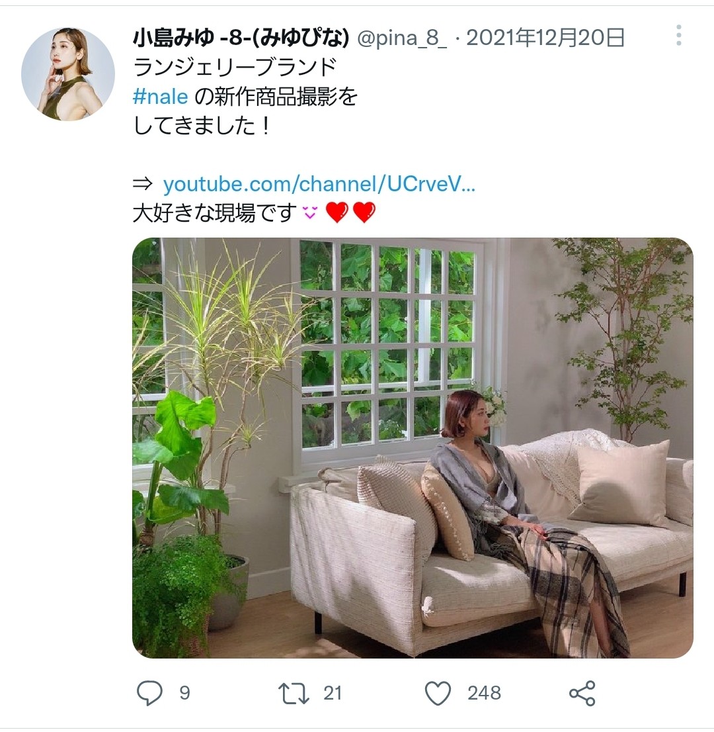Click the reply count 9
This screenshot has width=714, height=732.
tap(184, 693)
